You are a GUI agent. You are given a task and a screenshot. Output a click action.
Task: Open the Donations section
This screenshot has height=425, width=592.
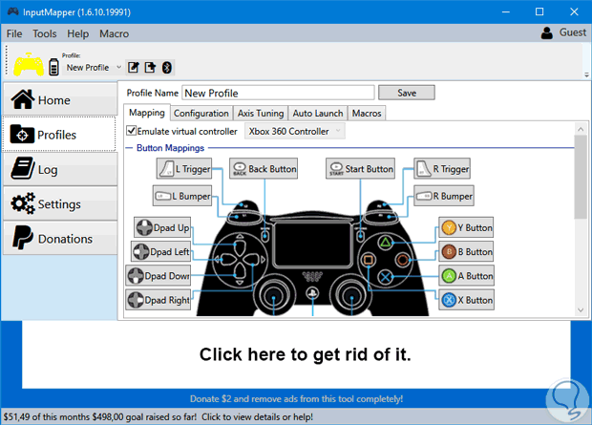(x=60, y=239)
